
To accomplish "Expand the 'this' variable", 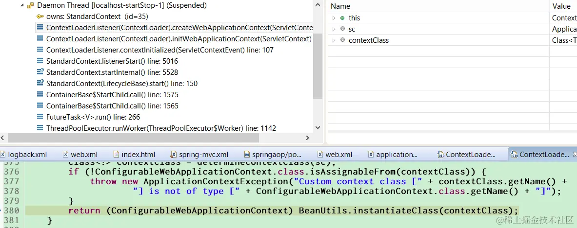I will [x=334, y=18].
